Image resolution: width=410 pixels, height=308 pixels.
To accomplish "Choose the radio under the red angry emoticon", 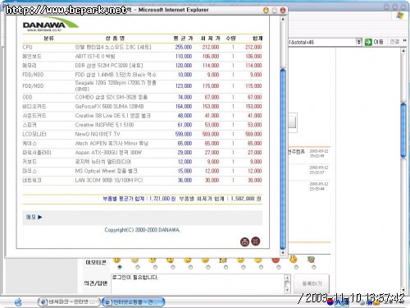I will pyautogui.click(x=278, y=267).
